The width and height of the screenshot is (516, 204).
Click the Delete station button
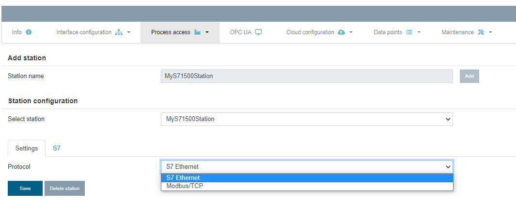65,188
